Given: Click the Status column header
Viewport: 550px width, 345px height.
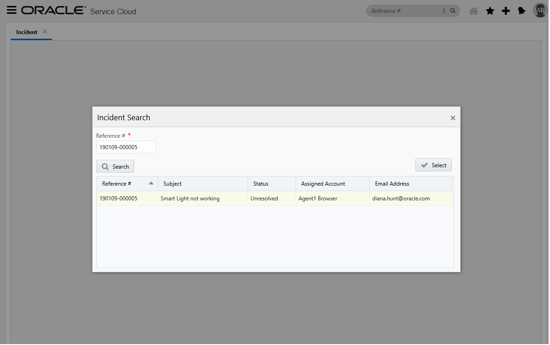Looking at the screenshot, I should 260,183.
